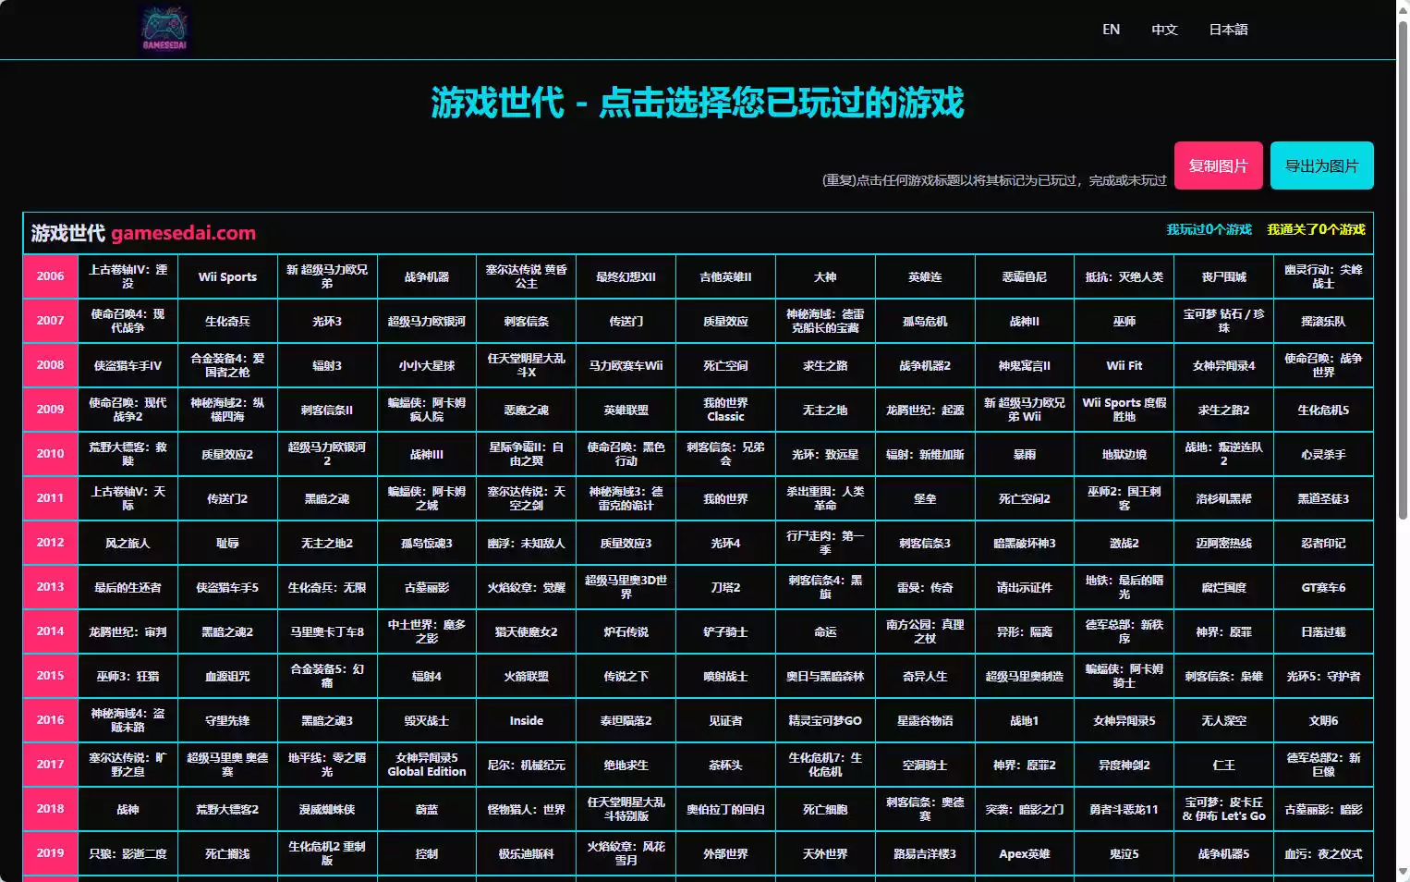The height and width of the screenshot is (882, 1410).
Task: Select 马力欧赛车Wii cell
Action: [626, 365]
